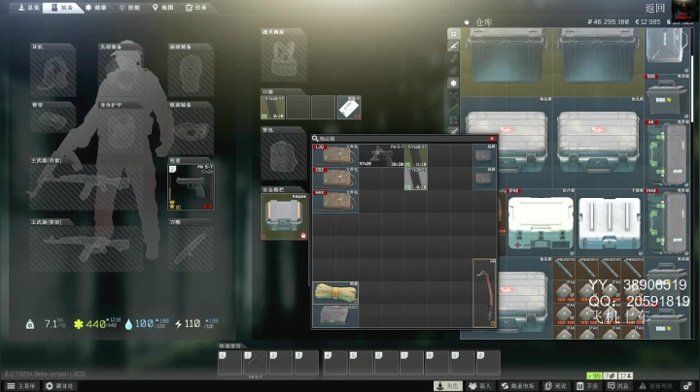Select the weapon case tagged M4
Screen dimensions: 700x392
pos(667,223)
